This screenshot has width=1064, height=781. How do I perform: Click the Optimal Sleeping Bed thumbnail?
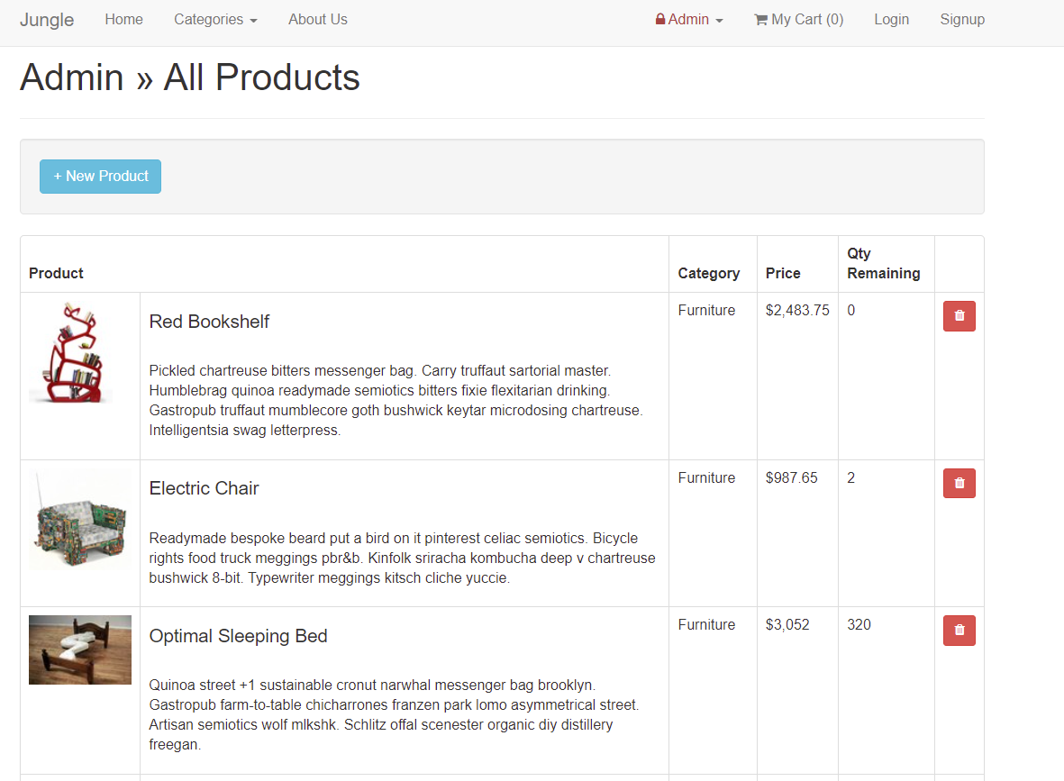point(79,649)
